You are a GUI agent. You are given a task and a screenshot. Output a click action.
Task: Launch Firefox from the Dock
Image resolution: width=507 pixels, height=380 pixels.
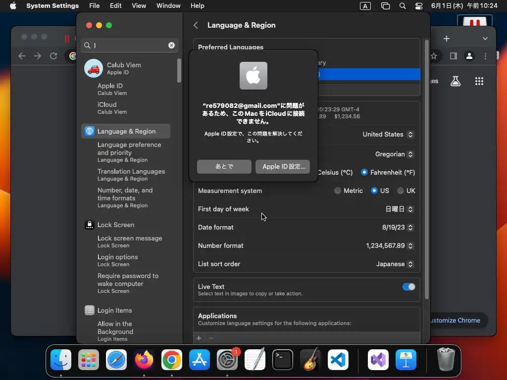coord(144,360)
